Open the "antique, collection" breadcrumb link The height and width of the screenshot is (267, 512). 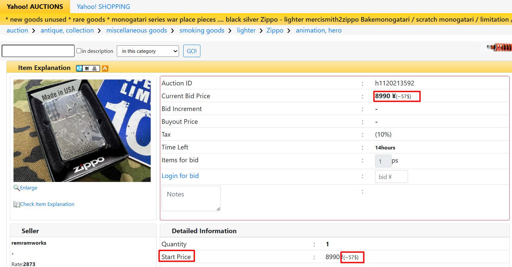click(67, 31)
